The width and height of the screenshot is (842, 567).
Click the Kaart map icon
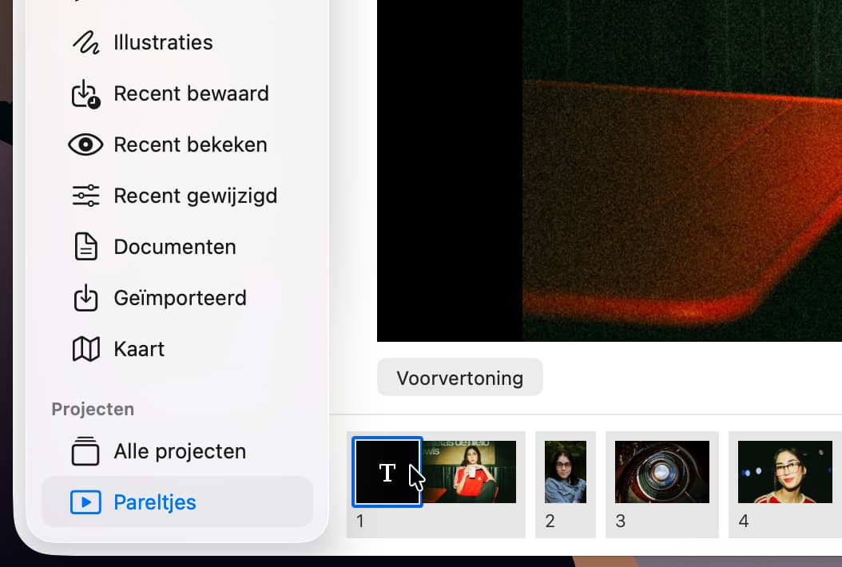tap(86, 349)
